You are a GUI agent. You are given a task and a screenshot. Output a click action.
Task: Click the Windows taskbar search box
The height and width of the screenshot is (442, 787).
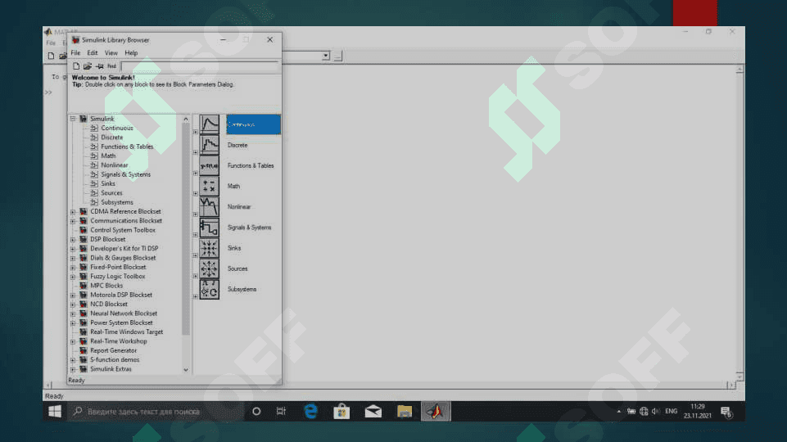point(156,412)
